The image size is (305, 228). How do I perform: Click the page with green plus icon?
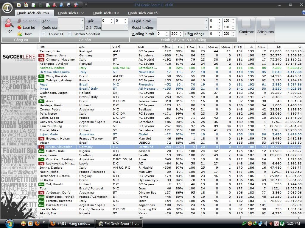tap(33, 5)
